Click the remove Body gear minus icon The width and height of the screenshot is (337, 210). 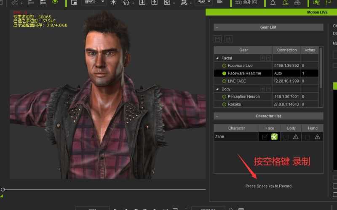coord(268,89)
